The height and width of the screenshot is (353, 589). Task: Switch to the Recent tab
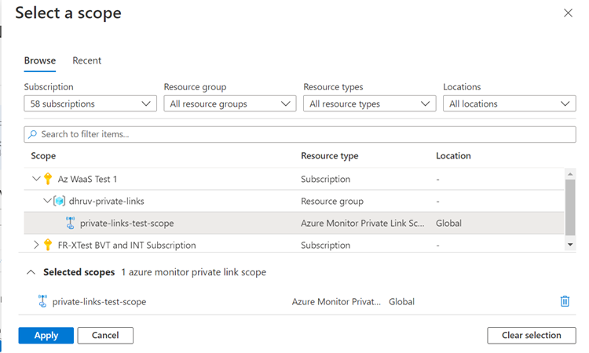click(x=86, y=60)
